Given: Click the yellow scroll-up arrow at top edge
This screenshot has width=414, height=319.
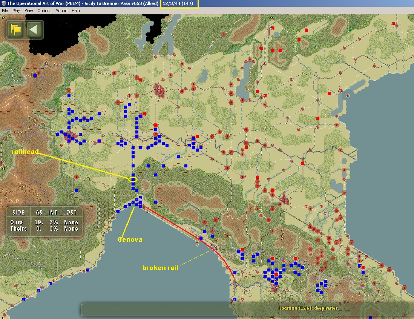Looking at the screenshot, I should tap(271, 18).
